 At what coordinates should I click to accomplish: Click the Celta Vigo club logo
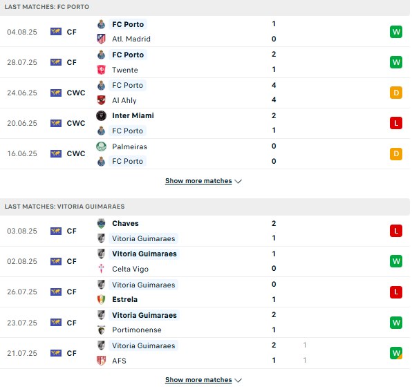(101, 269)
